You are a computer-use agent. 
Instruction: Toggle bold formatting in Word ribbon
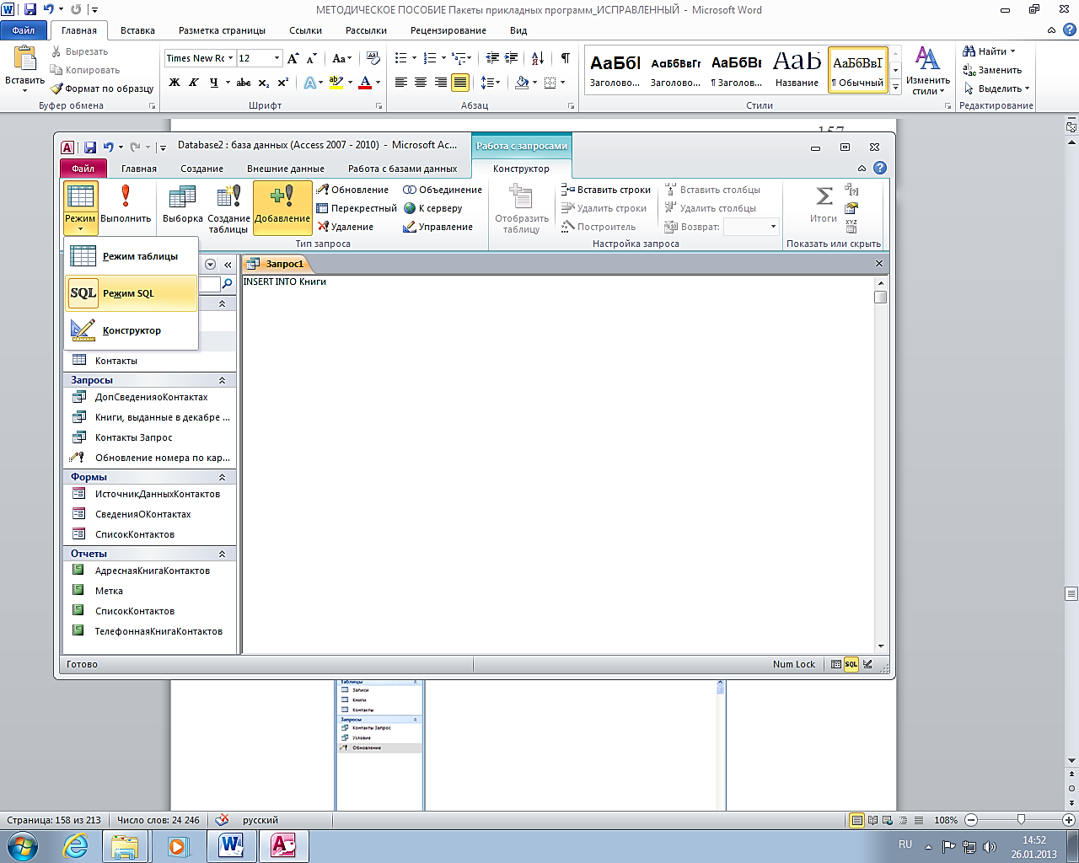174,83
